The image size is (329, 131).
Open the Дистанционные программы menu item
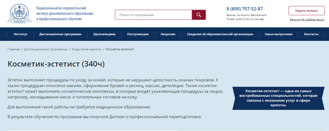click(x=60, y=34)
